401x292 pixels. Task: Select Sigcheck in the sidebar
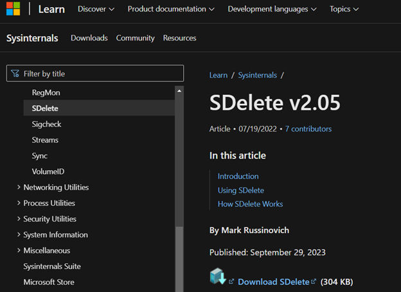tap(46, 124)
